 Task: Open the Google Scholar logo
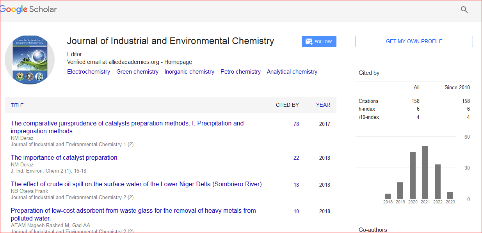(x=29, y=10)
